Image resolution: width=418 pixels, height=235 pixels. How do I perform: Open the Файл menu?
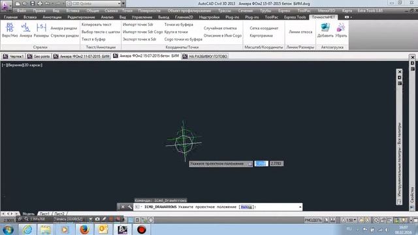pyautogui.click(x=22, y=10)
